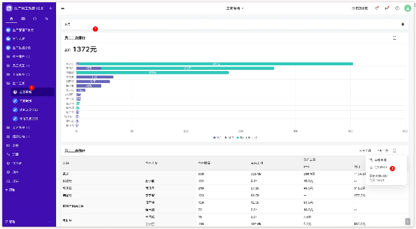Viewport: 416px width, 229px height.
Task: Click the home tab icon in the sidebar
Action: 10,19
